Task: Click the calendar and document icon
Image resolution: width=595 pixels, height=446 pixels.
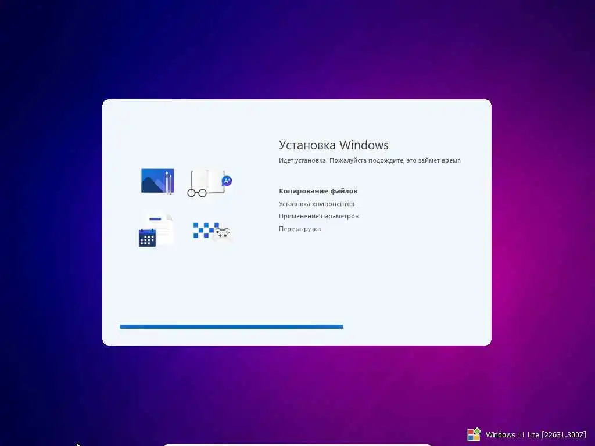Action: [156, 230]
